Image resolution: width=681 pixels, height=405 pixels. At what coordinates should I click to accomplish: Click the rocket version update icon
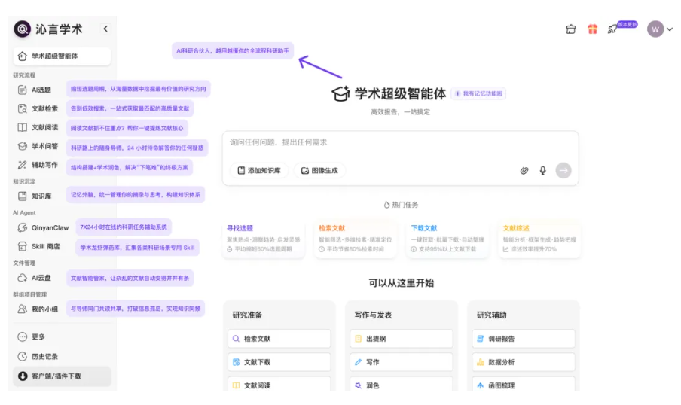point(613,29)
